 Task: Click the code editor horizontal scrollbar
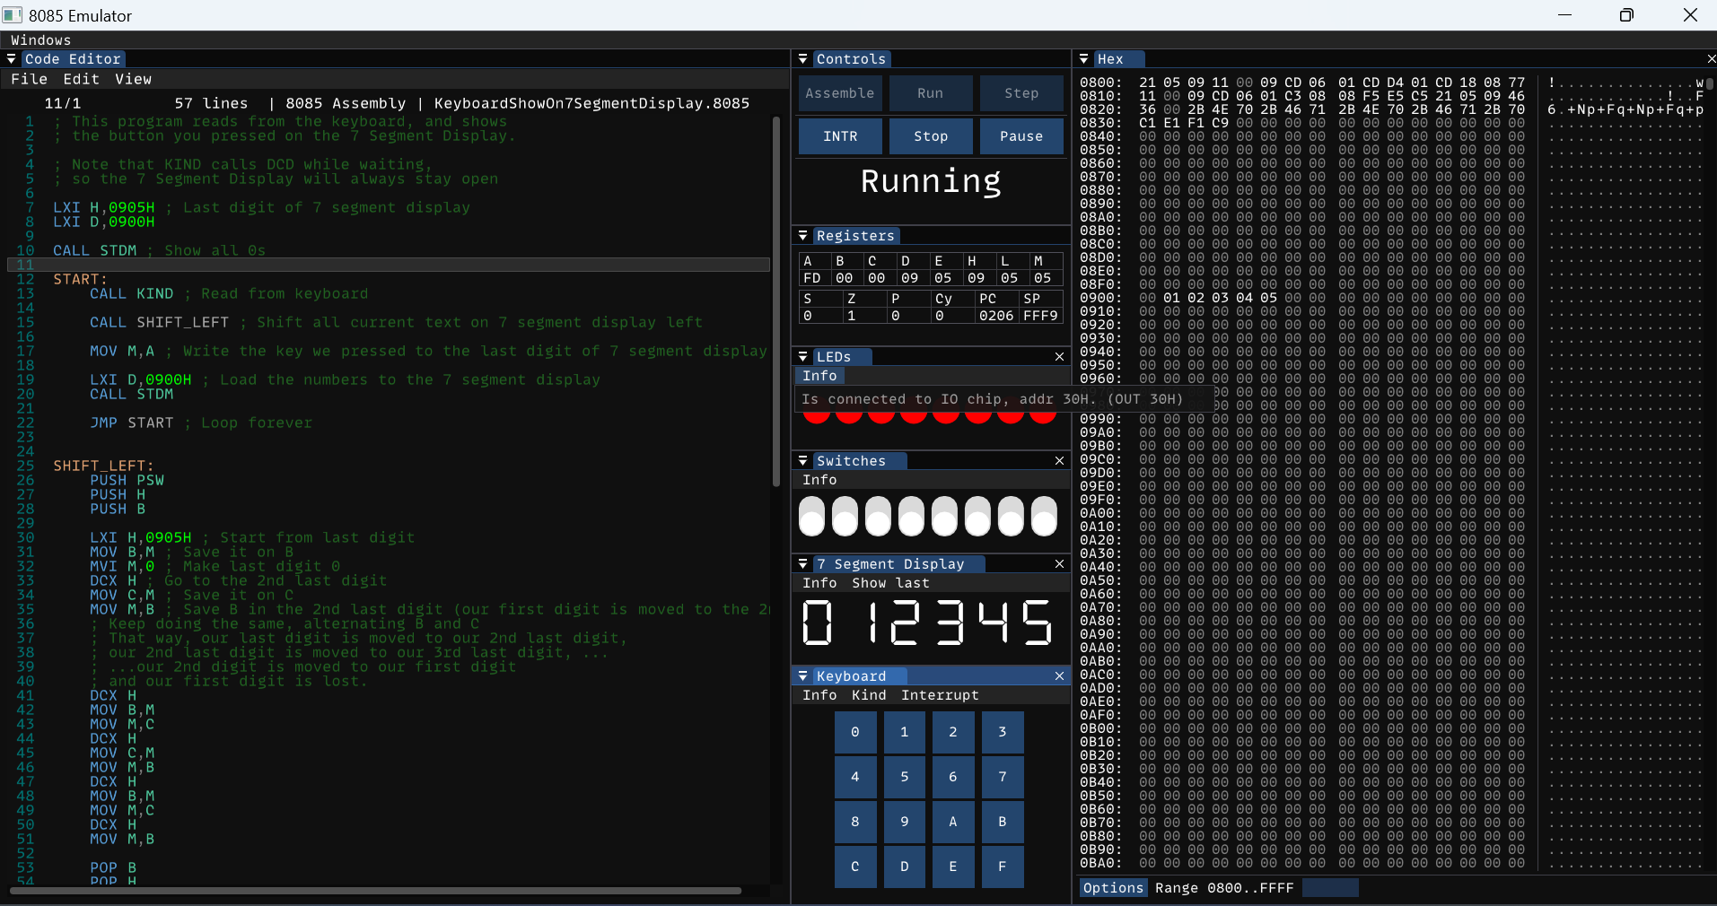(376, 891)
